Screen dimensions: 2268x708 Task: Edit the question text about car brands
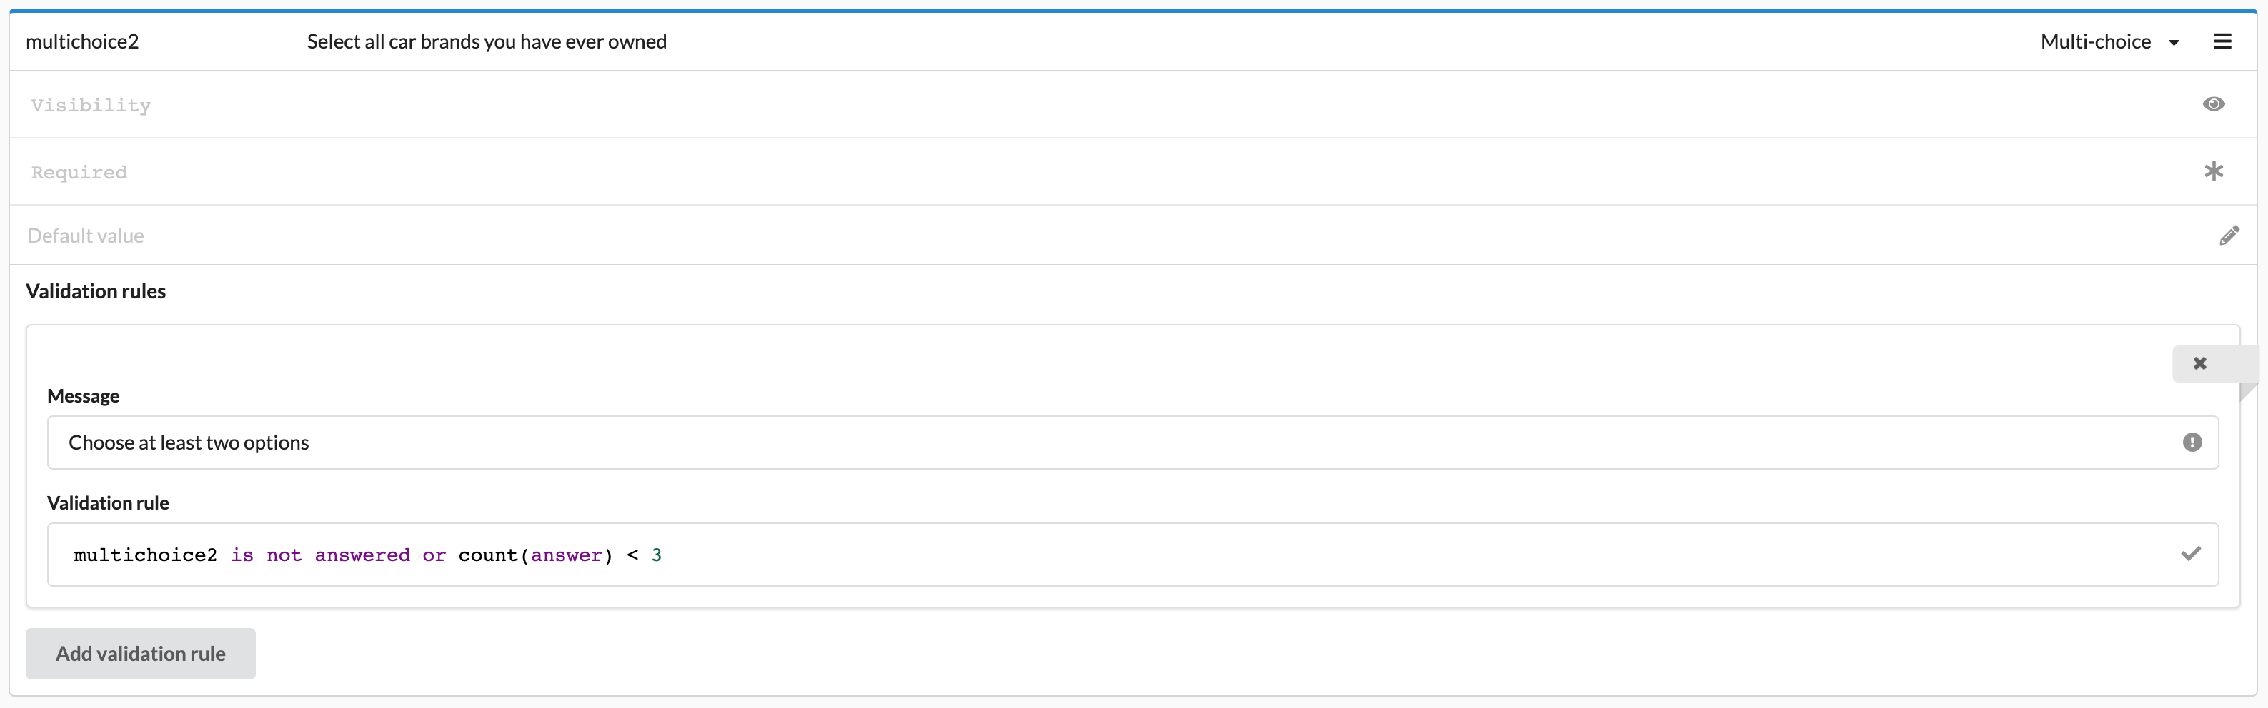coord(487,41)
